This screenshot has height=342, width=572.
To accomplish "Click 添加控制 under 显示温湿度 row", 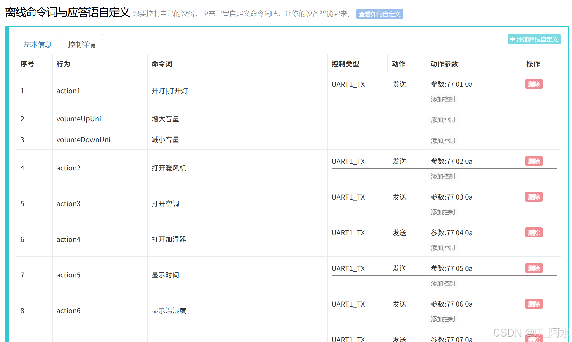I will 442,319.
